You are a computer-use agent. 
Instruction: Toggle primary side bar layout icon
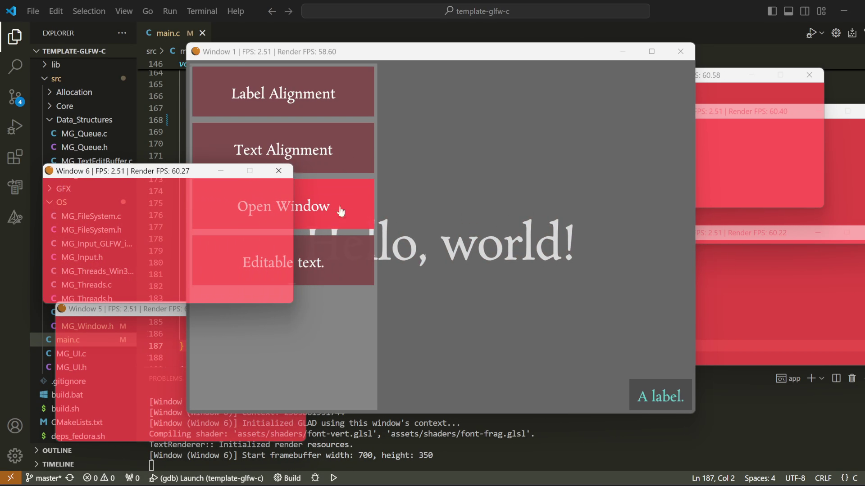tap(772, 11)
